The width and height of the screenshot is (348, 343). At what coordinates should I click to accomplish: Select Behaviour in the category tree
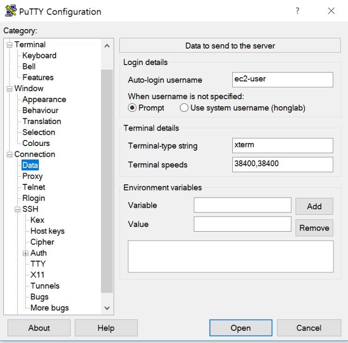pos(40,110)
